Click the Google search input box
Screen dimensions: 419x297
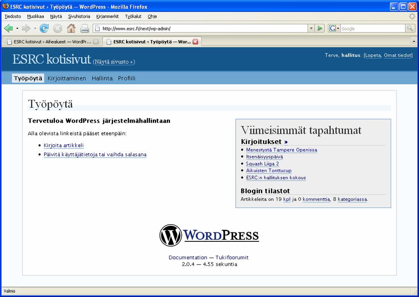point(372,28)
